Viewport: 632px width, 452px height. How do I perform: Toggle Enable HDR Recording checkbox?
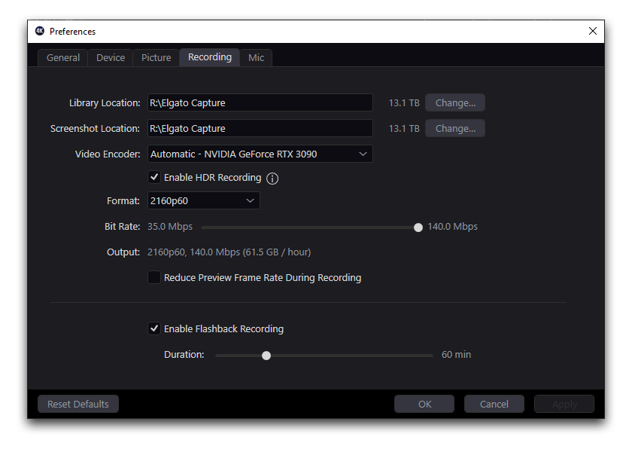154,178
